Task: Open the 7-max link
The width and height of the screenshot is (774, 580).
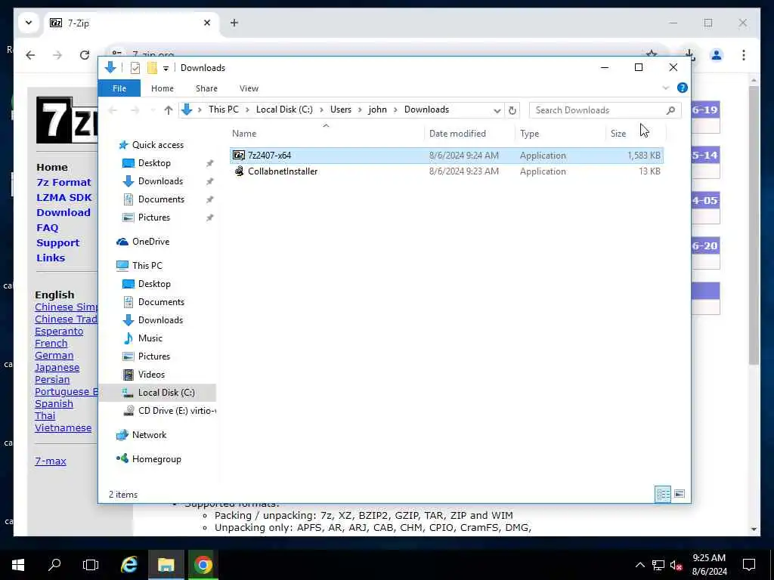Action: 51,461
